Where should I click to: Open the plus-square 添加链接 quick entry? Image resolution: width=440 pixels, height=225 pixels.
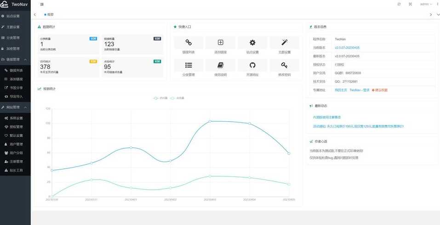[x=221, y=46]
